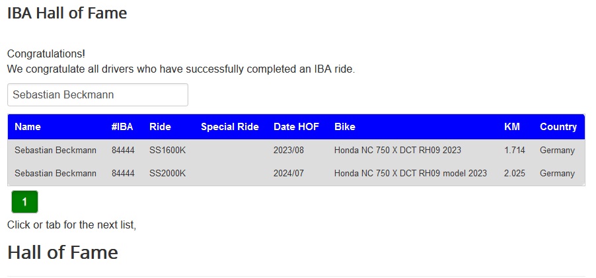Click the search field containing Sebastian Beckmann

click(97, 94)
